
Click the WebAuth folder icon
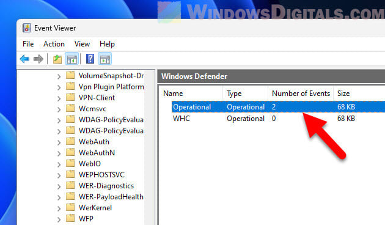[70, 141]
